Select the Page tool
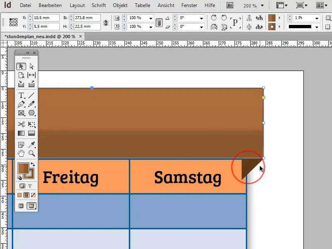Screen dimensions: 332x249 coord(21,75)
